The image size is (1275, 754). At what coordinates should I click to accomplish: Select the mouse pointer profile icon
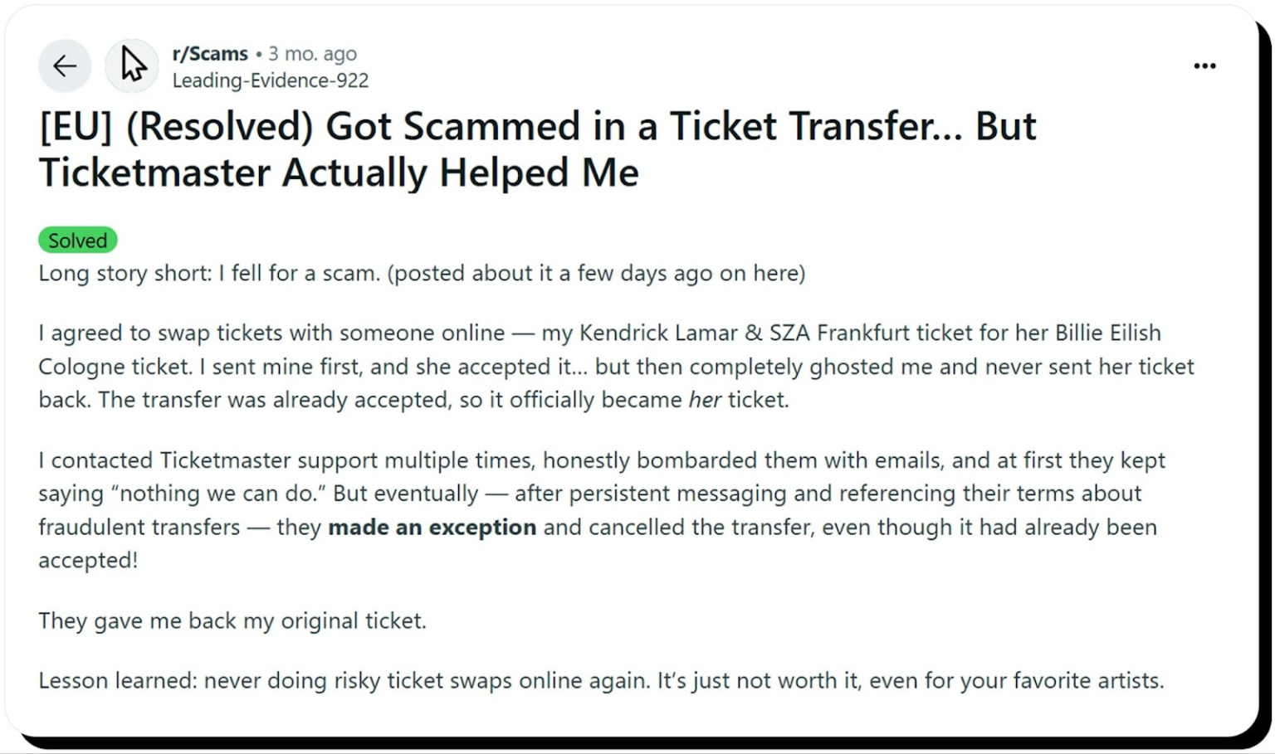(130, 66)
